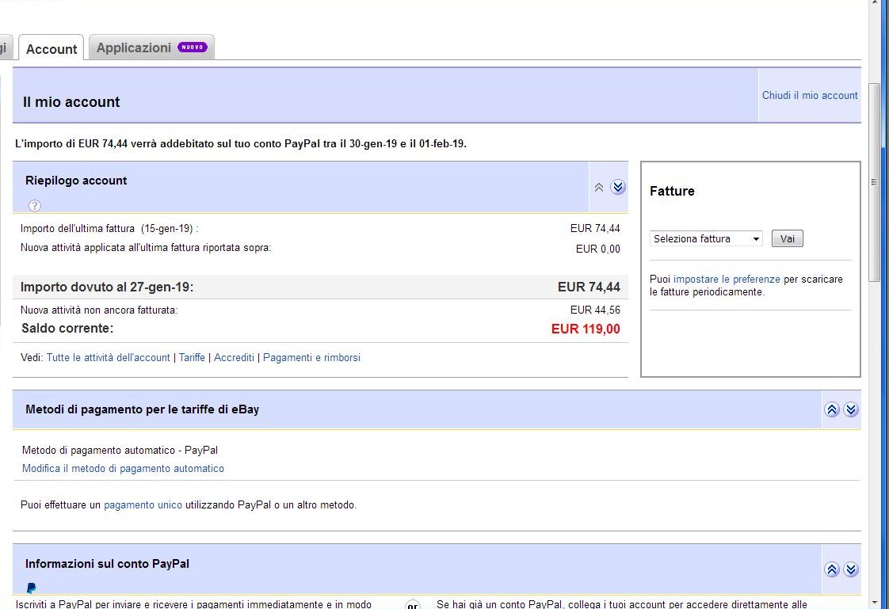Expand the Metodi di pagamento section
The width and height of the screenshot is (889, 609).
(x=851, y=409)
